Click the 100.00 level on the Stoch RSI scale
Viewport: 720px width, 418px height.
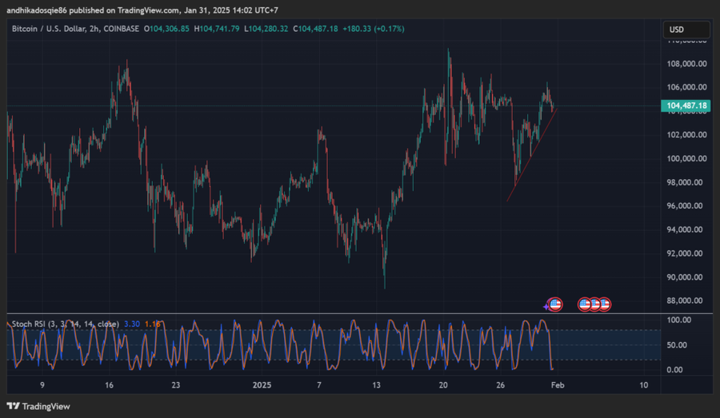tap(678, 320)
